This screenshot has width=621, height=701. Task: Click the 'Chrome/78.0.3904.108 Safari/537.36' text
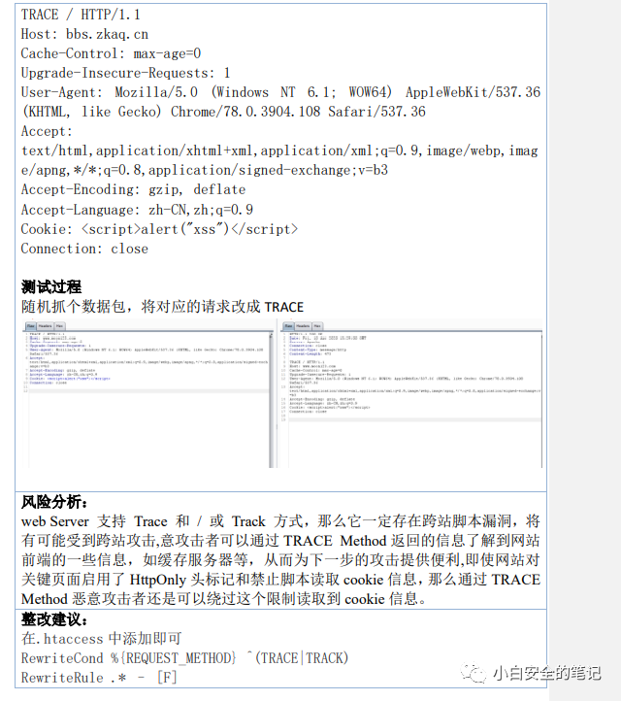(x=298, y=112)
